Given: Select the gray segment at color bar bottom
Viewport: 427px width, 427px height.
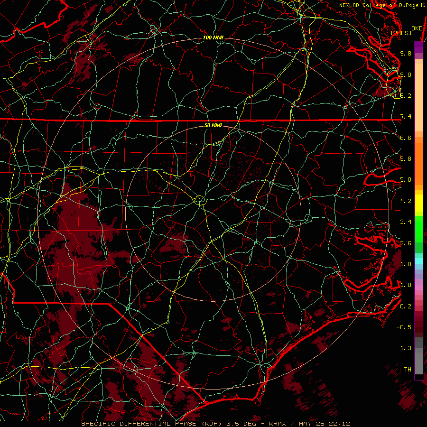Looking at the screenshot, I should [x=419, y=357].
